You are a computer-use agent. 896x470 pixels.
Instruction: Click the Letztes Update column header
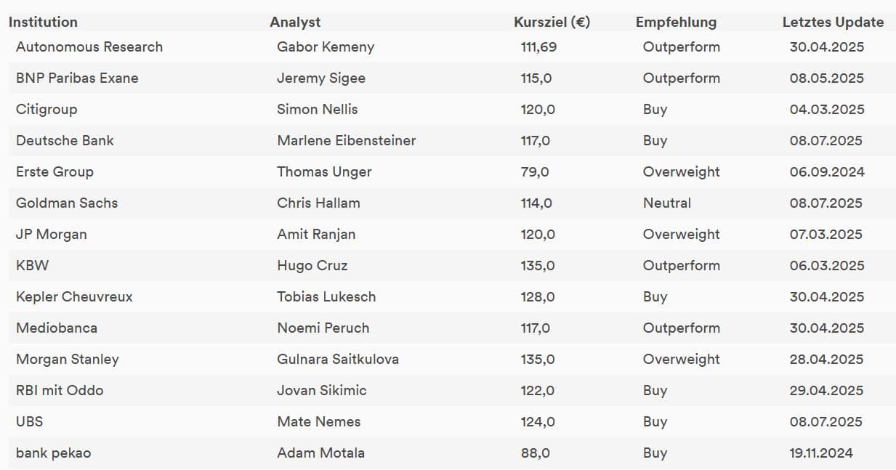[x=834, y=22]
